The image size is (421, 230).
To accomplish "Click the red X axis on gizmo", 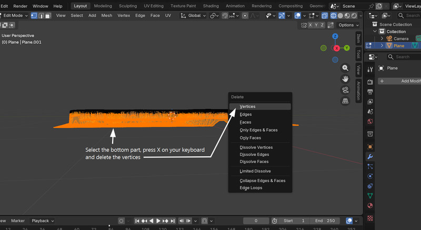I will [336, 48].
